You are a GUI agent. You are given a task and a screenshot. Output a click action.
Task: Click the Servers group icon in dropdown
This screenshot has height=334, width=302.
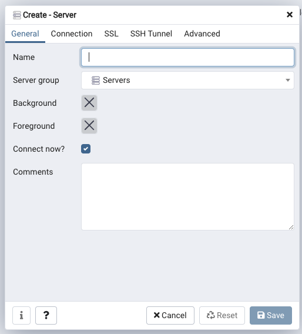point(96,81)
